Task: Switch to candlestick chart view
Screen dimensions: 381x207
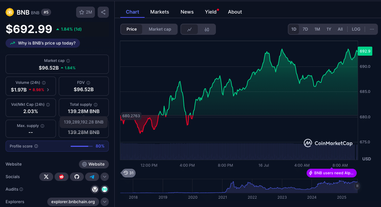Action: tap(207, 30)
